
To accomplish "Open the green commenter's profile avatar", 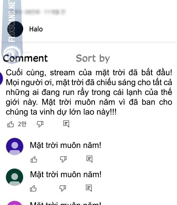I will pyautogui.click(x=15, y=177).
